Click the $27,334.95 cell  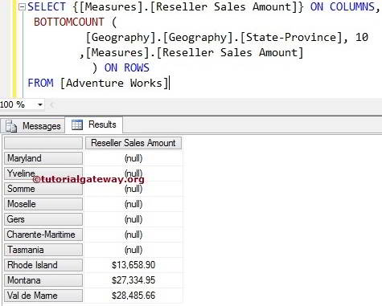[x=133, y=280]
